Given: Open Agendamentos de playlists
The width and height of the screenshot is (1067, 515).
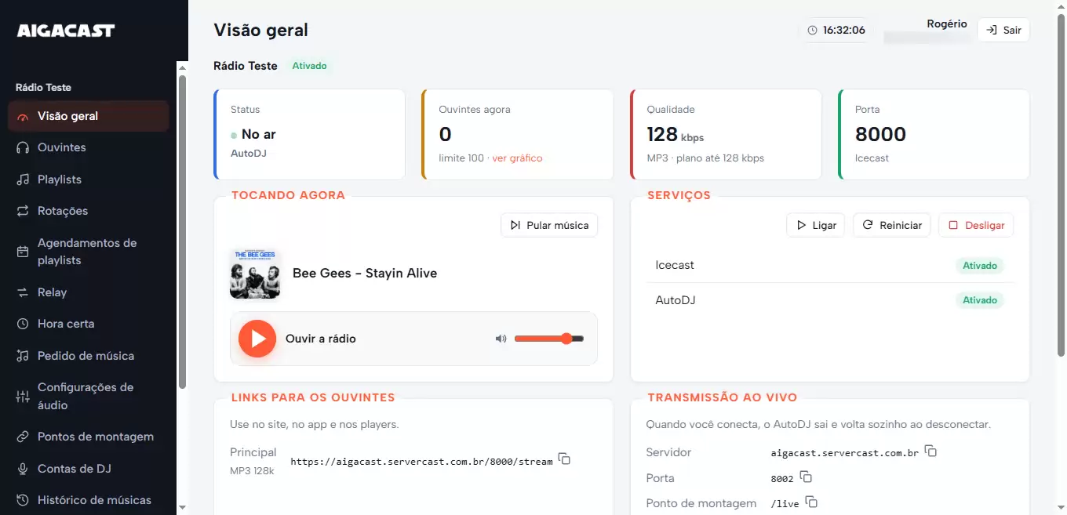Looking at the screenshot, I should [88, 252].
